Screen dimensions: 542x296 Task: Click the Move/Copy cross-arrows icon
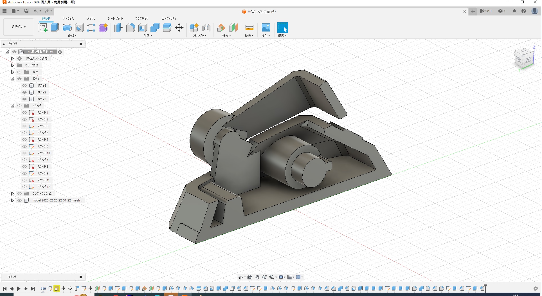tap(179, 28)
